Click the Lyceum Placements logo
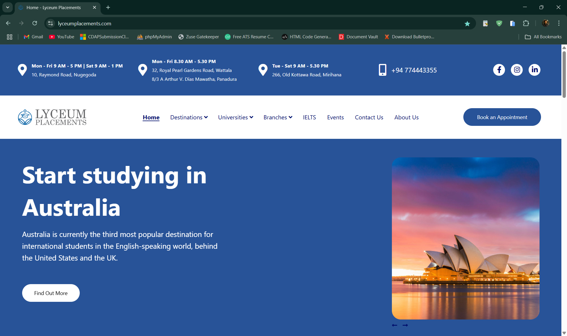 (52, 117)
